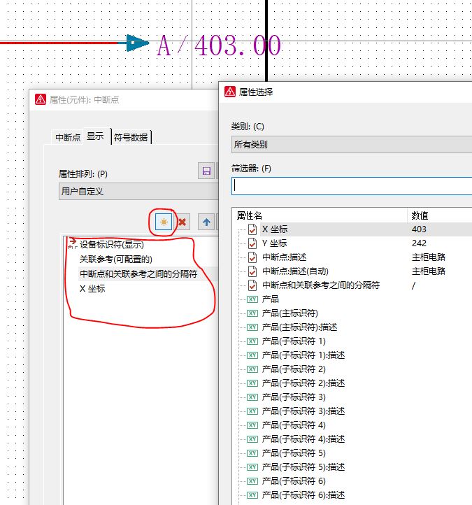The image size is (472, 505).
Task: Toggle the check icon for Y 坐标
Action: [252, 243]
